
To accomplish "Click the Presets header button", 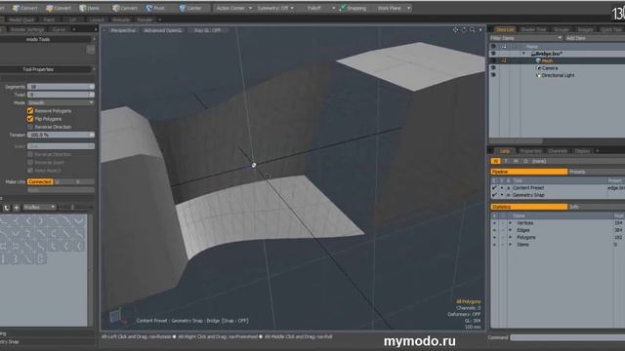I will (596, 172).
